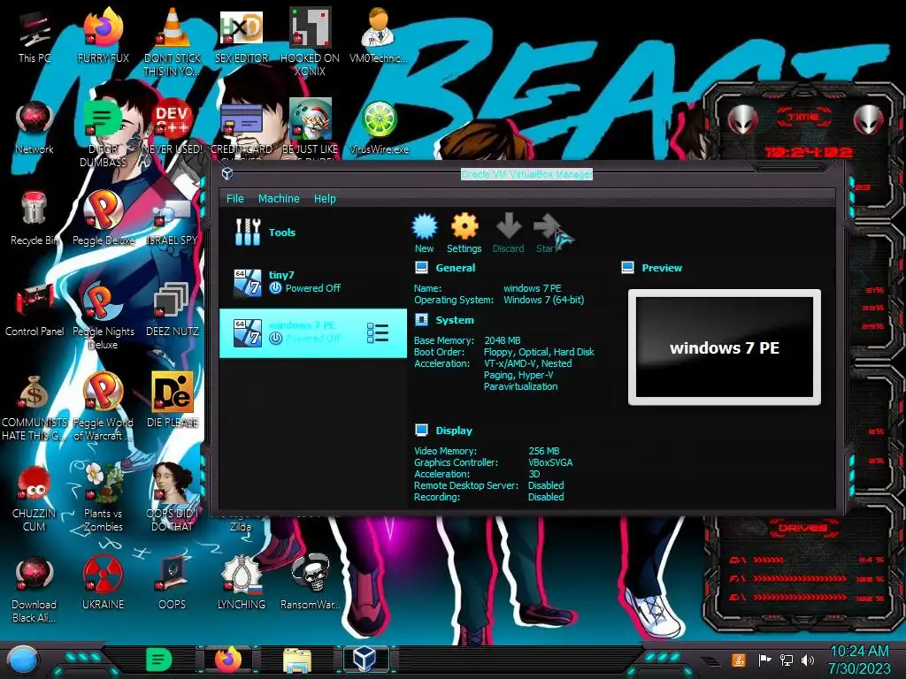Click the Action Center flag tray icon
906x679 pixels.
764,660
